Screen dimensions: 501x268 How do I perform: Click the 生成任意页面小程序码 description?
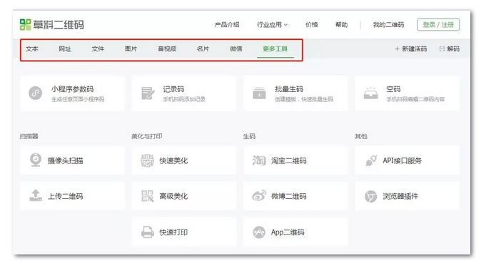78,99
